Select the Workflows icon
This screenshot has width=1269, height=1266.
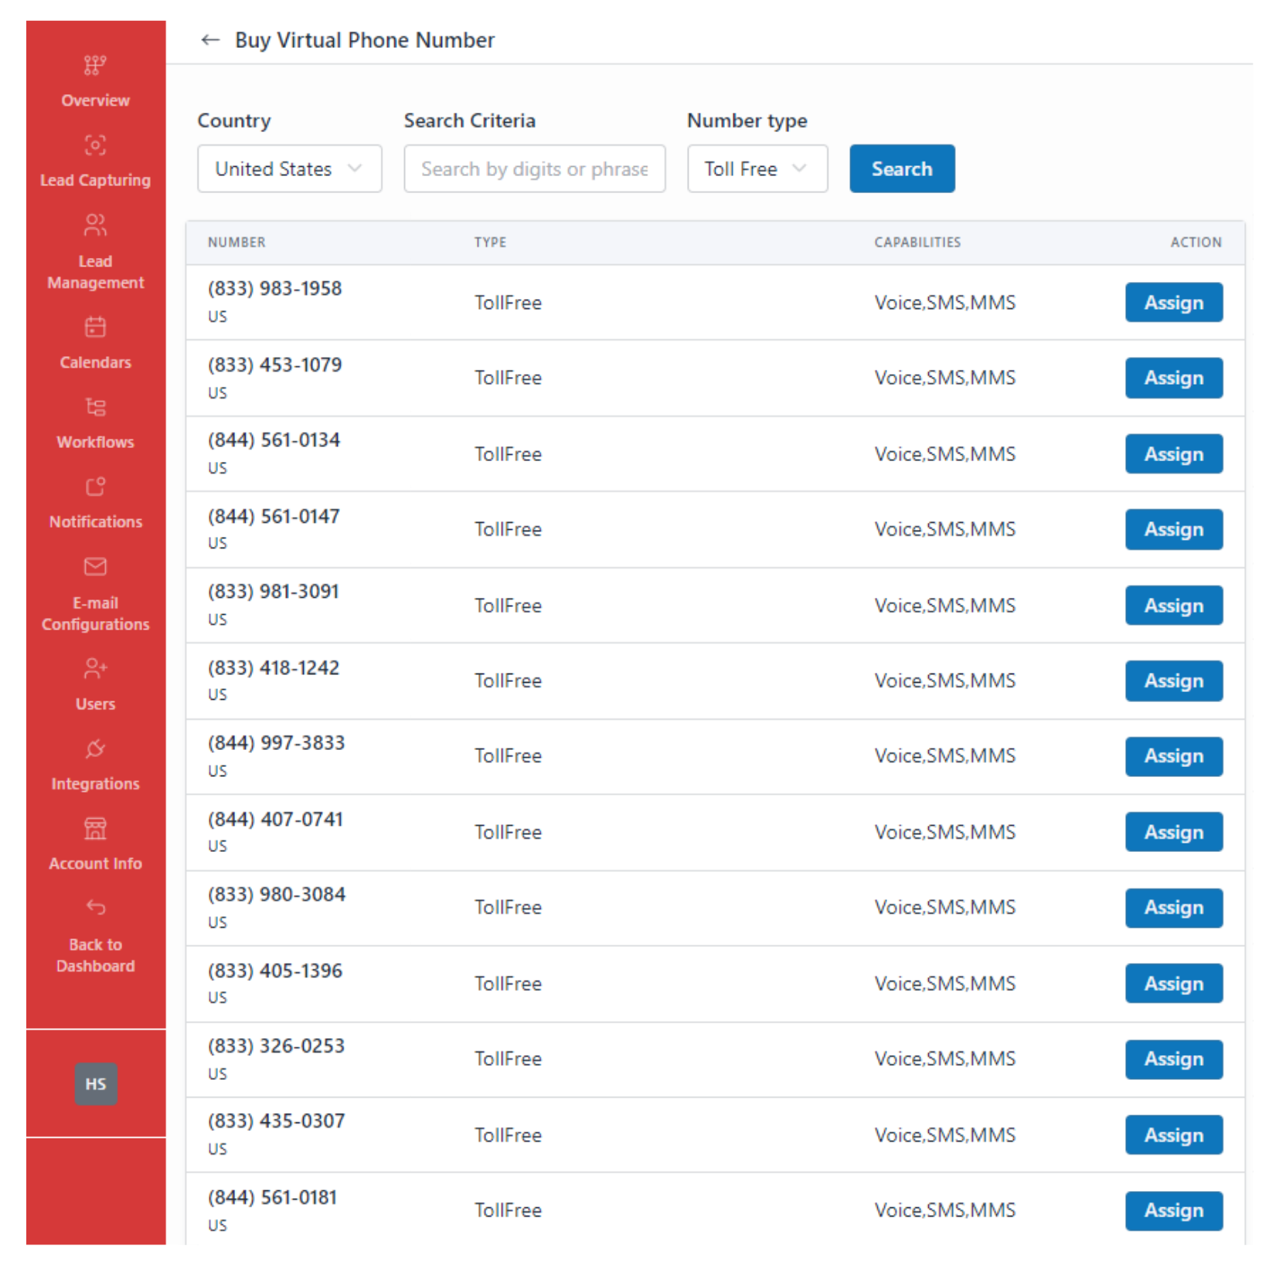point(95,407)
